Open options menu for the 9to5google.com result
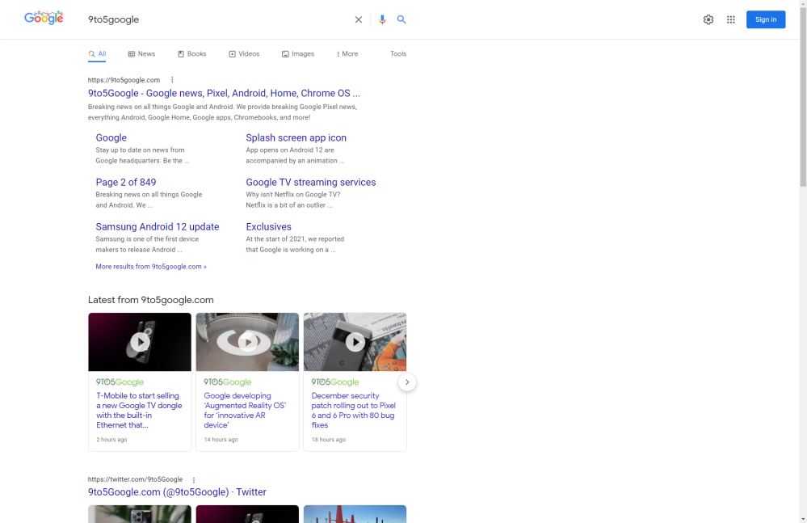This screenshot has height=523, width=807. [171, 80]
